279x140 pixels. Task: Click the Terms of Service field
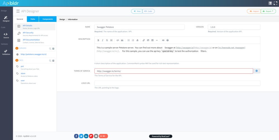tap(174, 71)
